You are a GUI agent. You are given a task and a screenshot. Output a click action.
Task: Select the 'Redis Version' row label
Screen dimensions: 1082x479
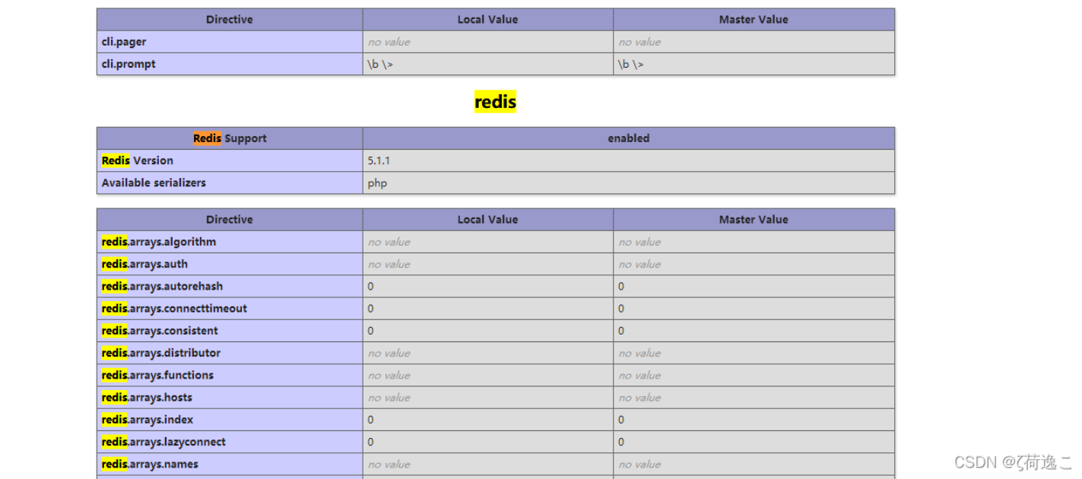point(230,160)
